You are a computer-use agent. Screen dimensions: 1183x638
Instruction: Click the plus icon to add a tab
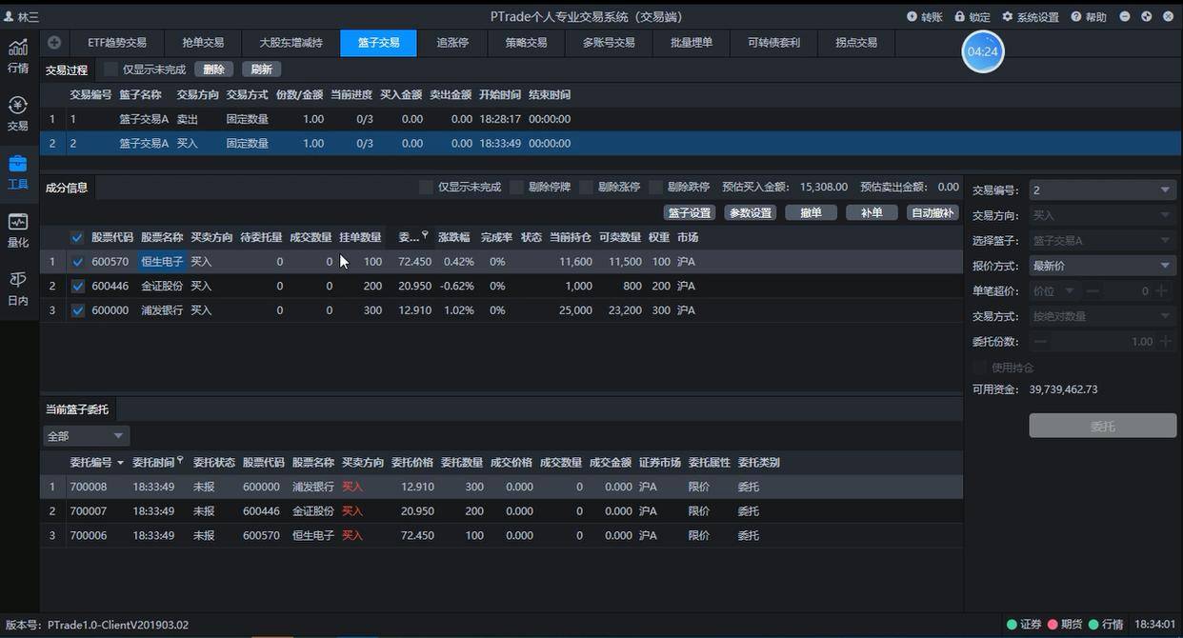point(54,43)
